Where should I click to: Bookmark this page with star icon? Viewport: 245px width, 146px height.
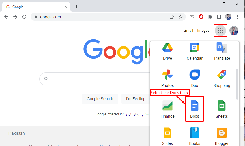pos(181,17)
